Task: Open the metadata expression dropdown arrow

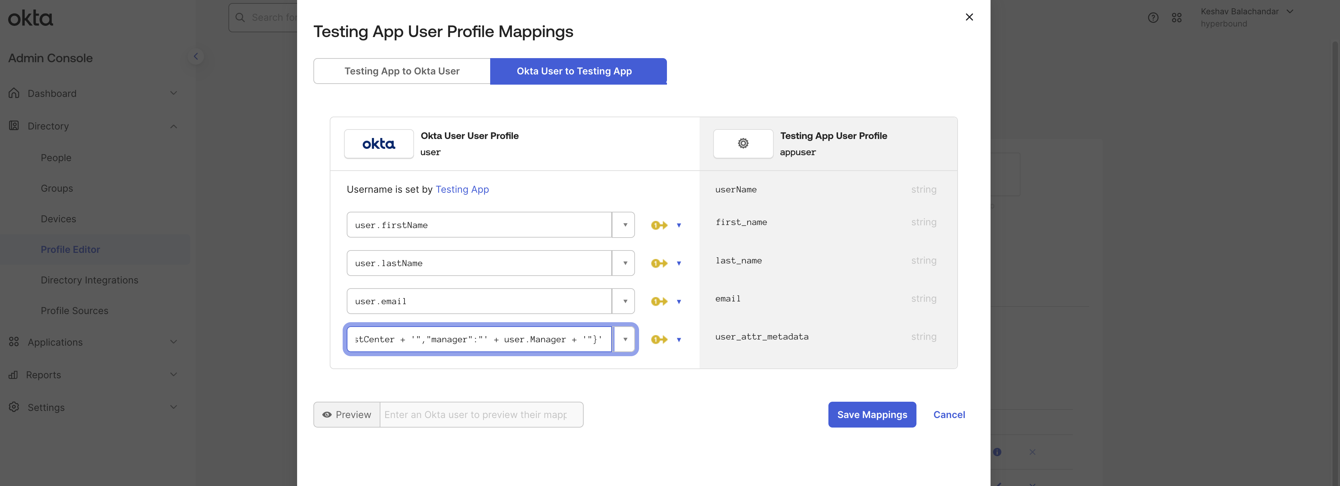Action: [x=625, y=339]
